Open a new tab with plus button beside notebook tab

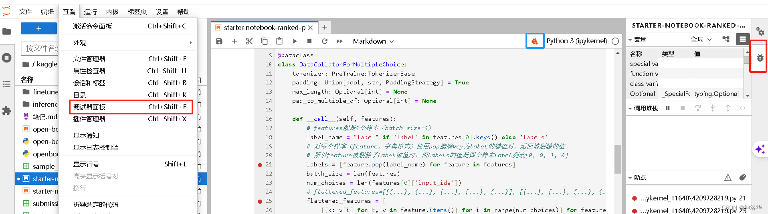(x=325, y=27)
